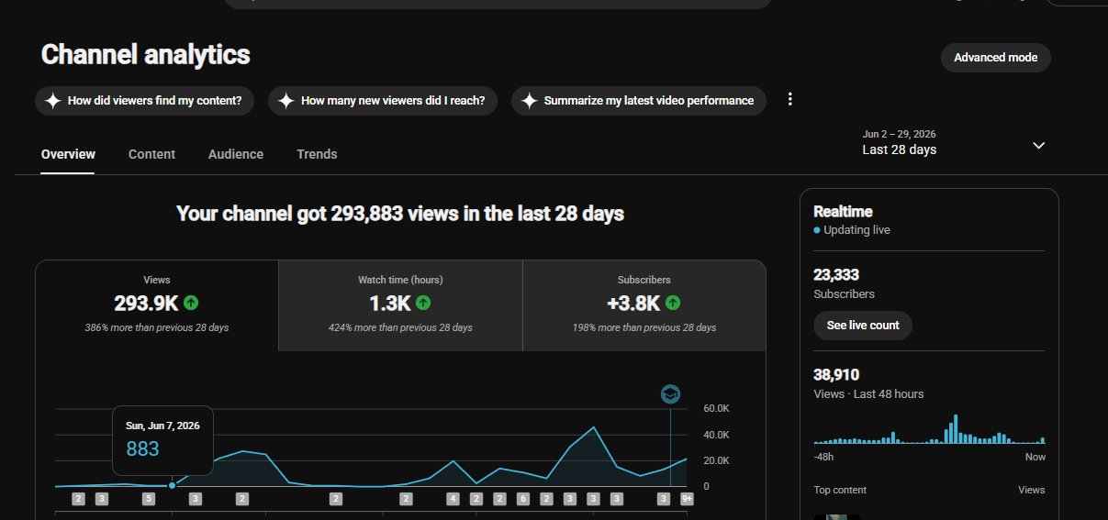This screenshot has width=1108, height=520.
Task: Click the '198% more than previous 28 days' text
Action: click(644, 327)
